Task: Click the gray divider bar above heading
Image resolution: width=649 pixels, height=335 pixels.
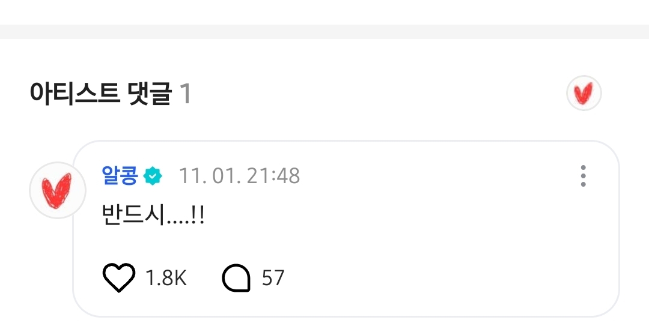Action: point(324,31)
